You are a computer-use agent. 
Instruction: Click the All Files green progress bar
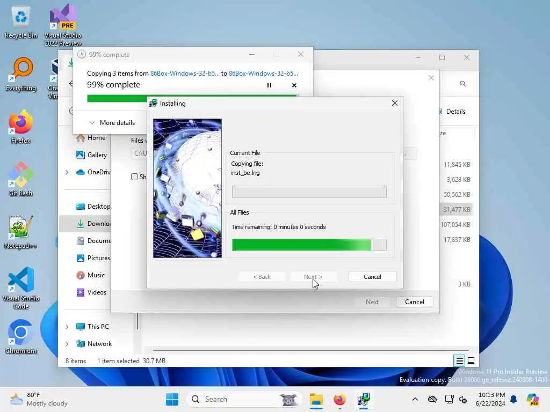(x=309, y=245)
